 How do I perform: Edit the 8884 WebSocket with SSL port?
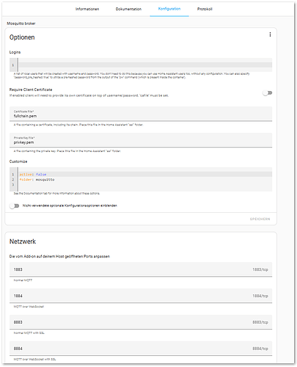coord(141,349)
